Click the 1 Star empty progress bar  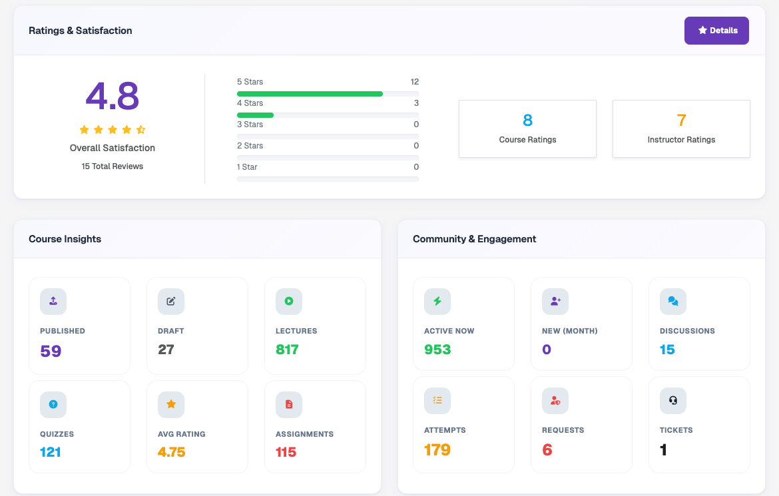(328, 179)
